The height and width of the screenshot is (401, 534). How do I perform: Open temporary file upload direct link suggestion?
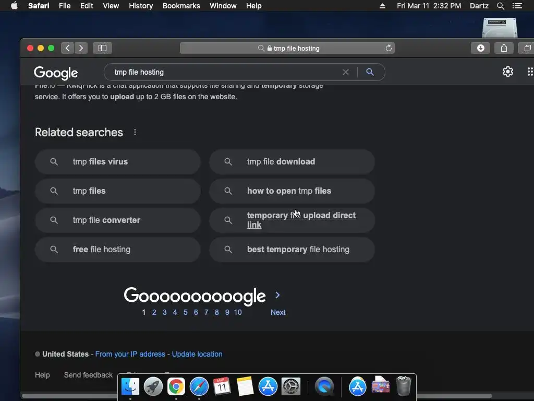tap(292, 220)
